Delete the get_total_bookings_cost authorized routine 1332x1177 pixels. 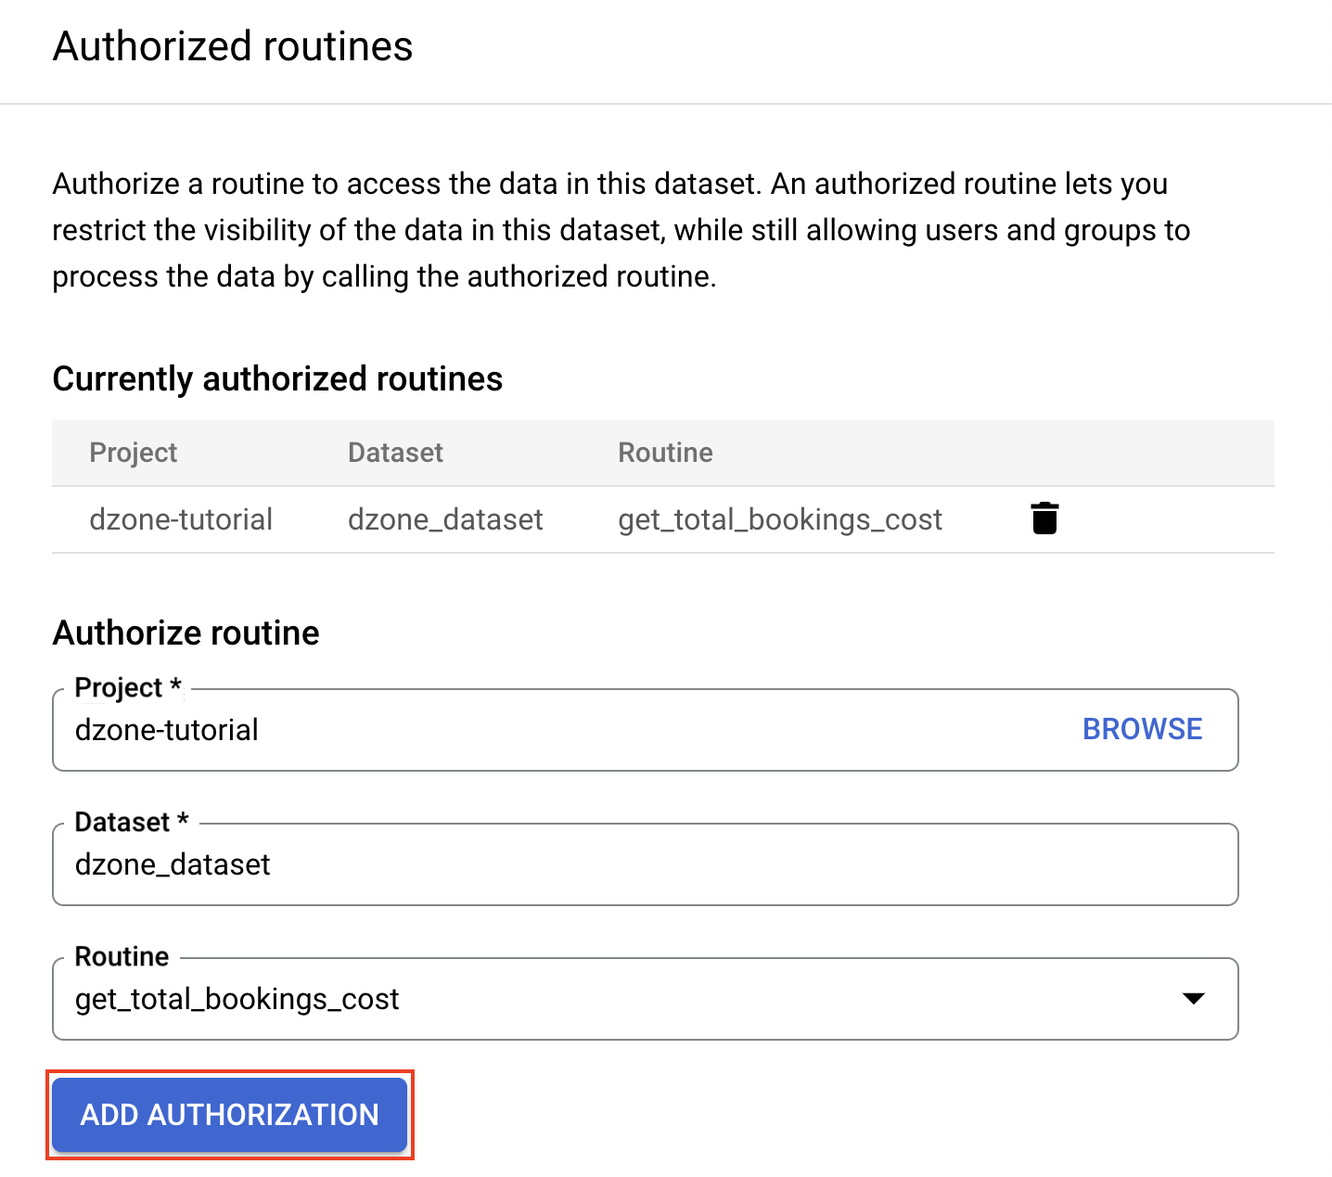1044,518
